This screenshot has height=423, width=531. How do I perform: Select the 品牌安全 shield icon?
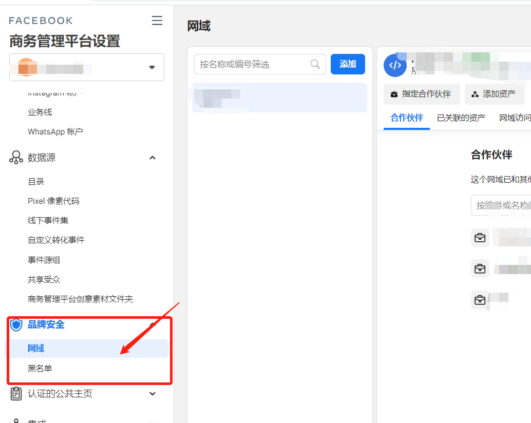16,324
